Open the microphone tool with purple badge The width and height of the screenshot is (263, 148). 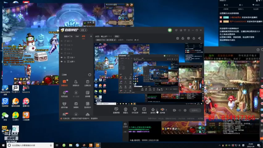pos(64,94)
